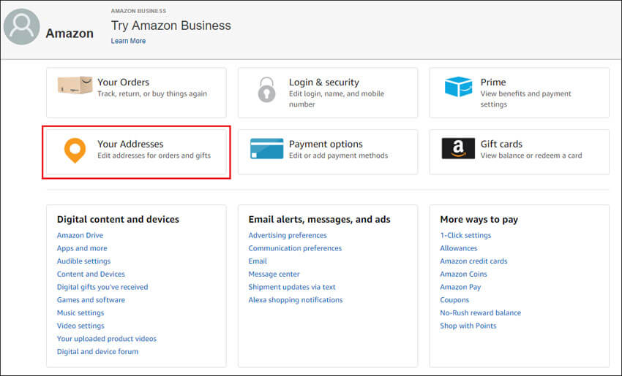Click the black Amazon gift card icon

pos(458,148)
